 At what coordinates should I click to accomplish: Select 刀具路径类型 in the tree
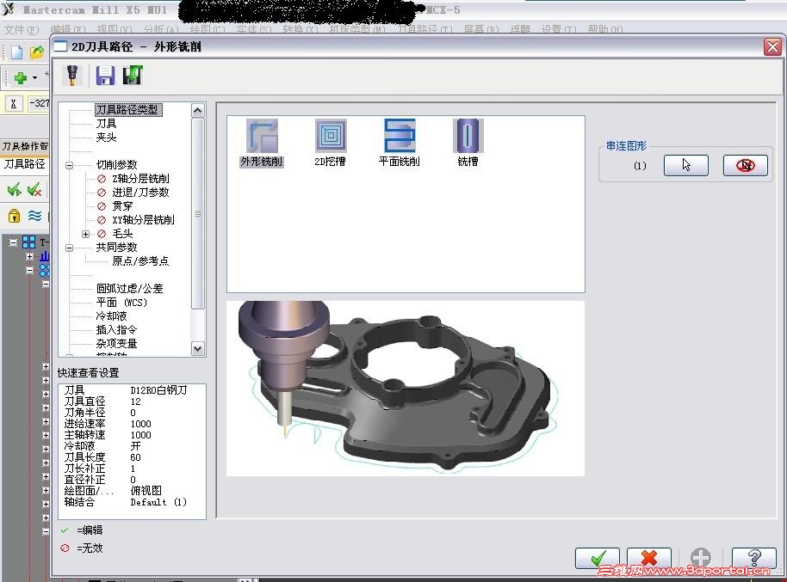pos(128,109)
